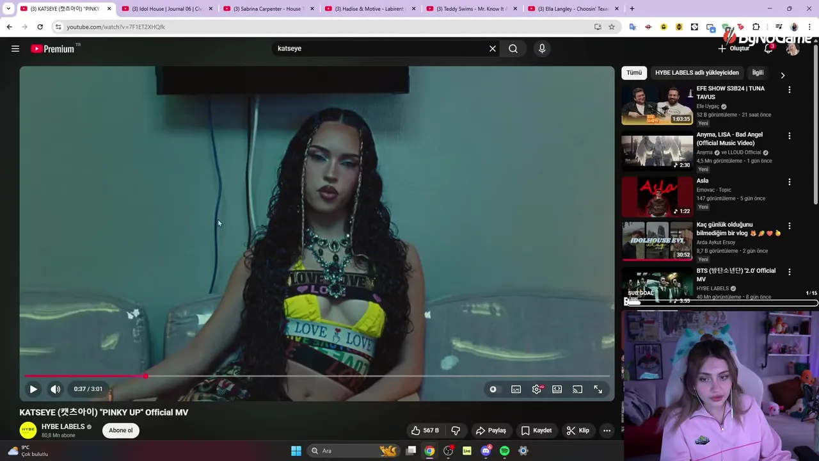
Task: Dislike the PINKY UP video
Action: tap(456, 430)
